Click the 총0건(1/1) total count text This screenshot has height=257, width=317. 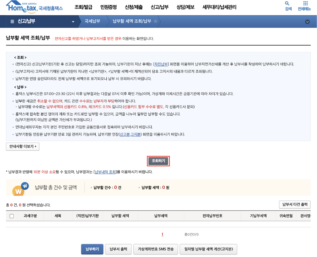coord(191,235)
